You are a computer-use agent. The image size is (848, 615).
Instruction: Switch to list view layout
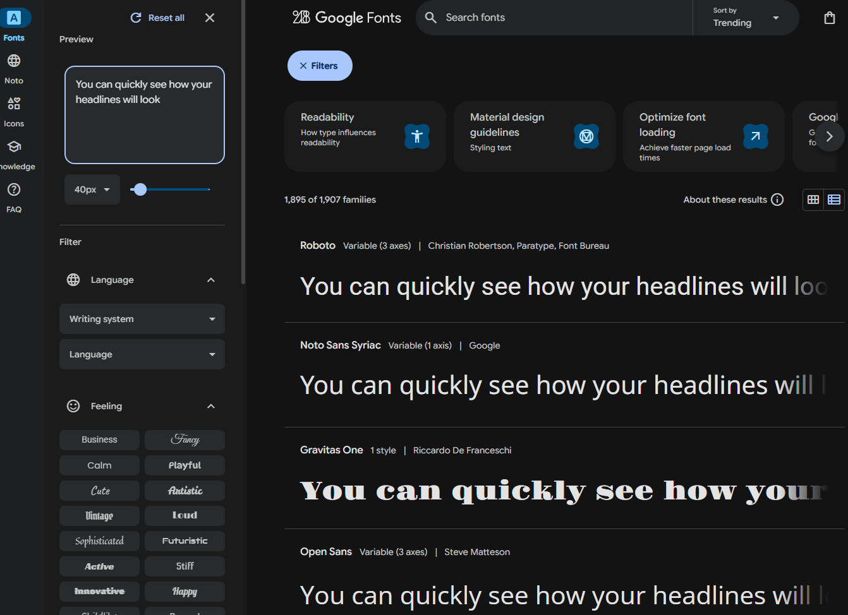click(834, 200)
